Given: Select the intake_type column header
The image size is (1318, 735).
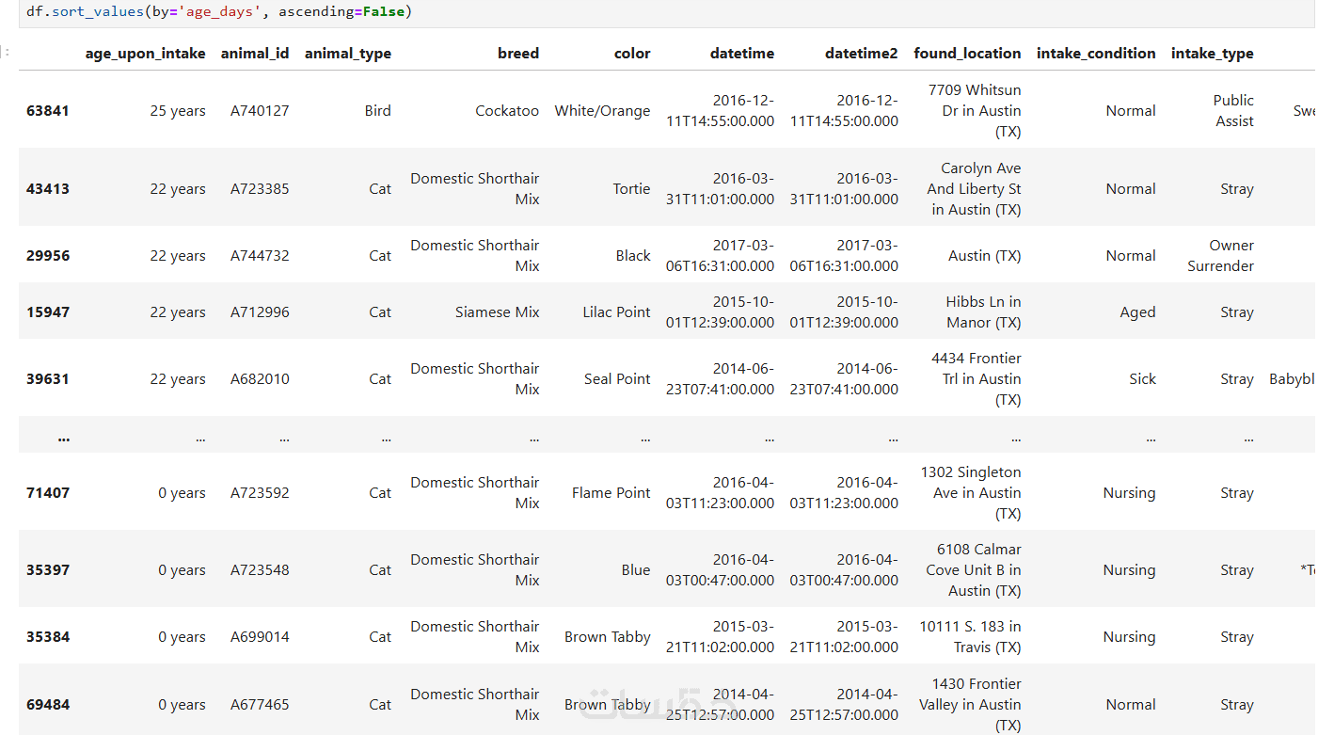Looking at the screenshot, I should (1212, 54).
